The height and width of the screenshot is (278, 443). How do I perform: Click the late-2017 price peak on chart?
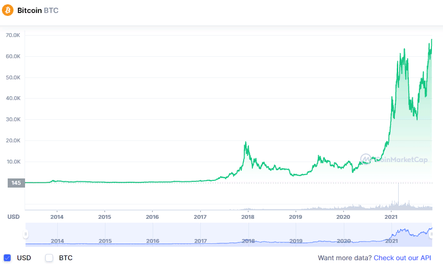pos(246,142)
